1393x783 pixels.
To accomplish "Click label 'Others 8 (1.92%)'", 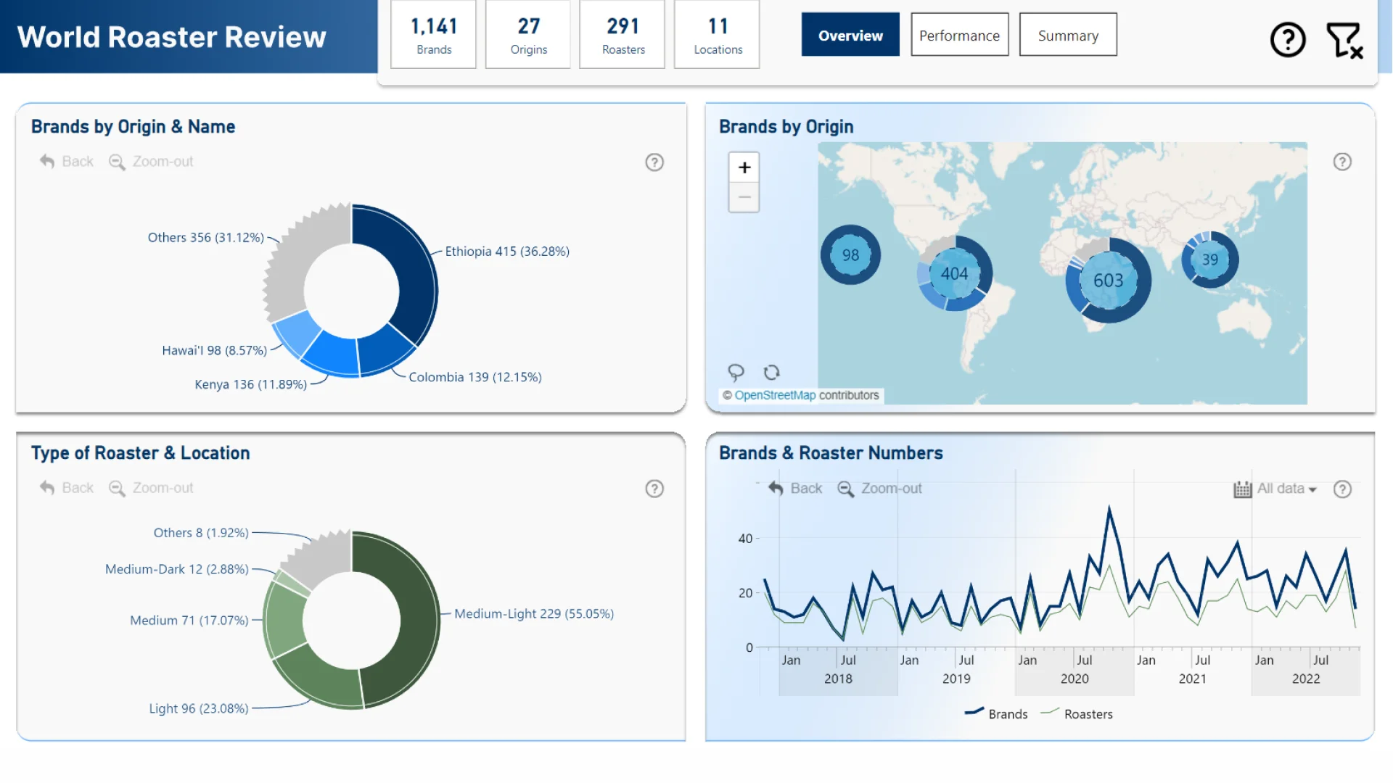I will [201, 533].
